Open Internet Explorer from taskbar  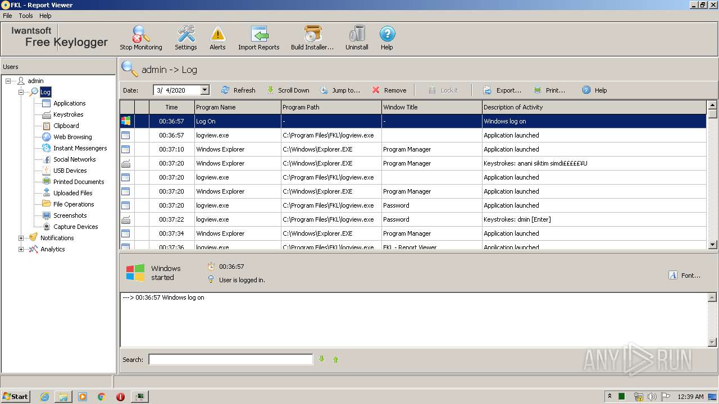pyautogui.click(x=45, y=396)
